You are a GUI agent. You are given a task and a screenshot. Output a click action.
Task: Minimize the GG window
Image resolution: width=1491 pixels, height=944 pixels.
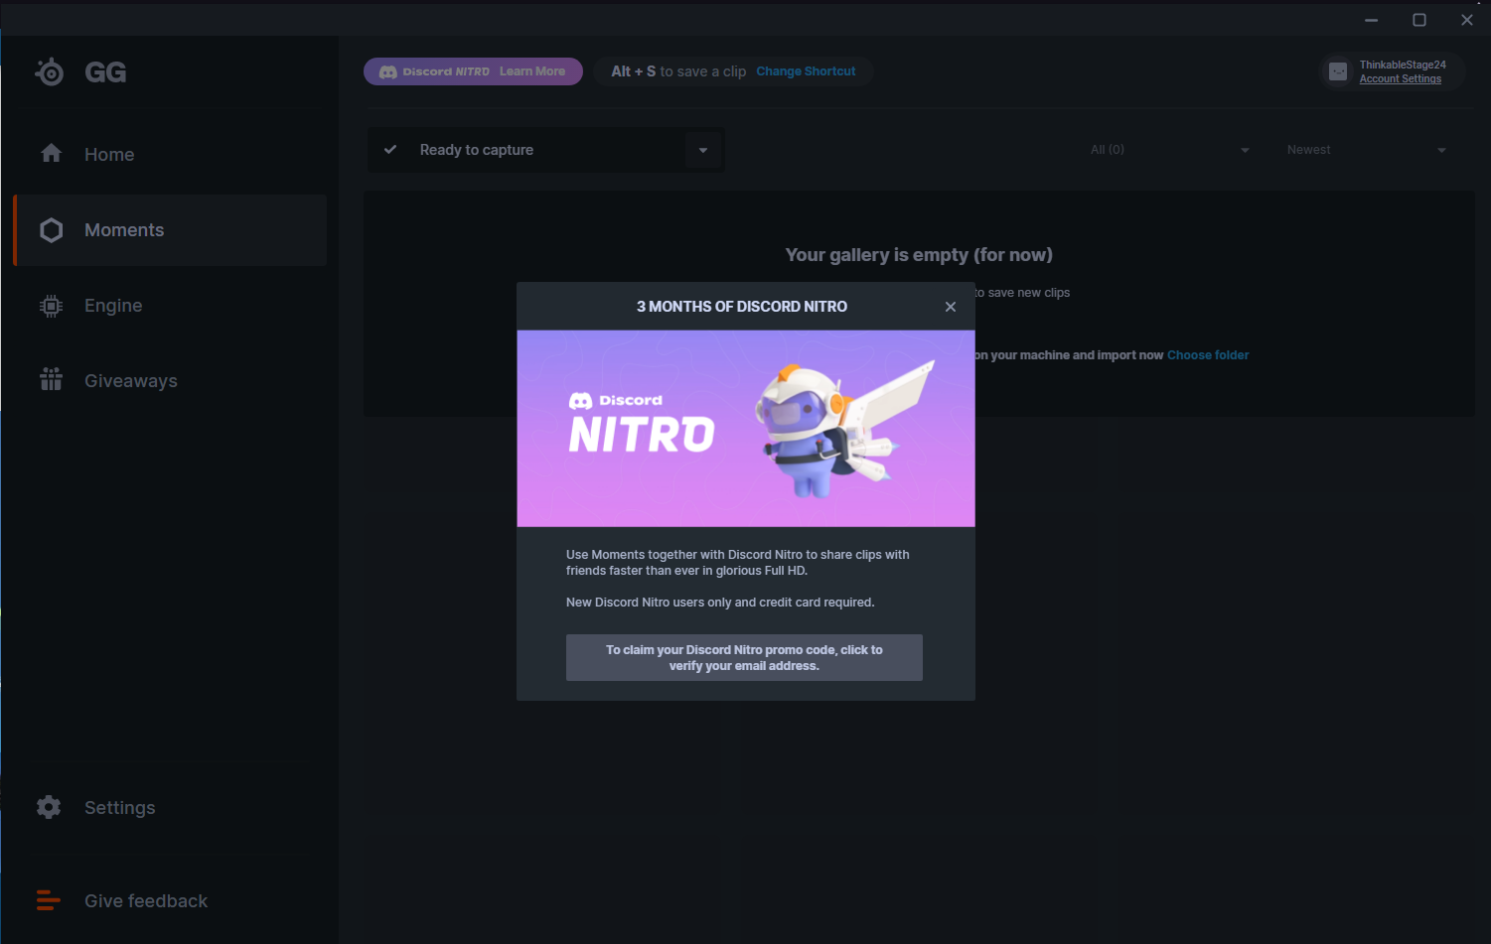(x=1372, y=20)
